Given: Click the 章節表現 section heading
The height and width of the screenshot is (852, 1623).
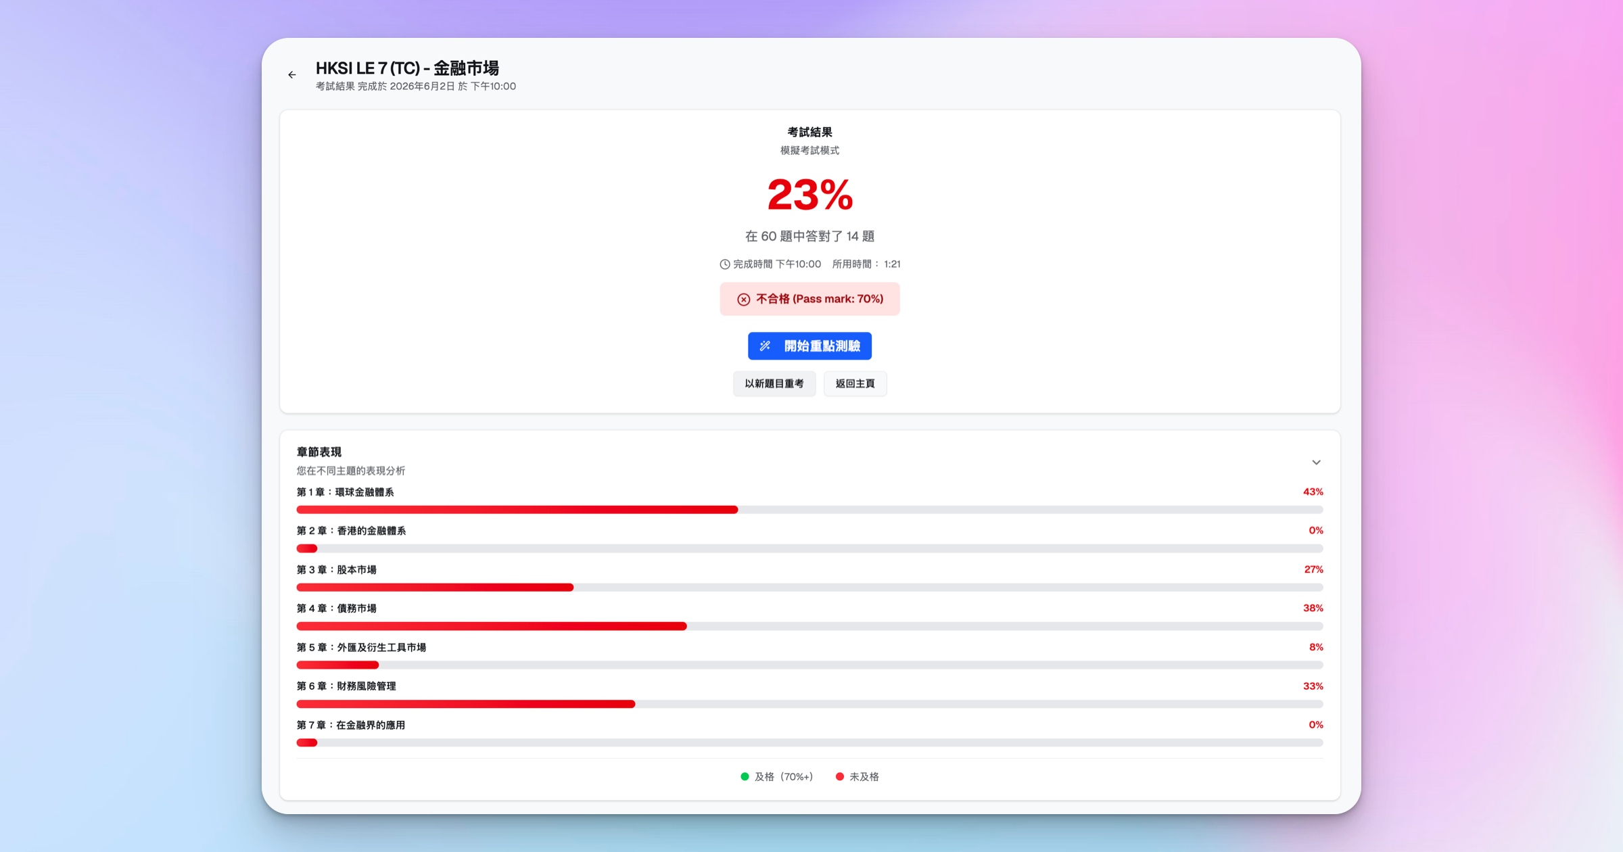Looking at the screenshot, I should point(319,452).
